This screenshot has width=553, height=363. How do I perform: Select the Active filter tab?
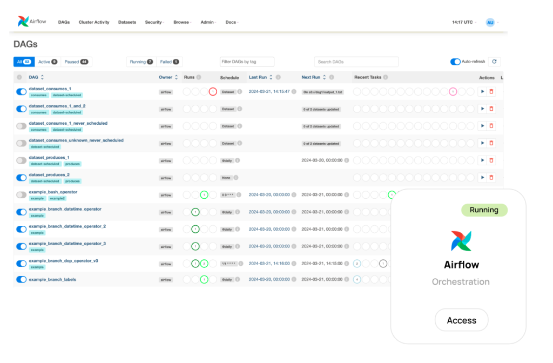pos(48,62)
